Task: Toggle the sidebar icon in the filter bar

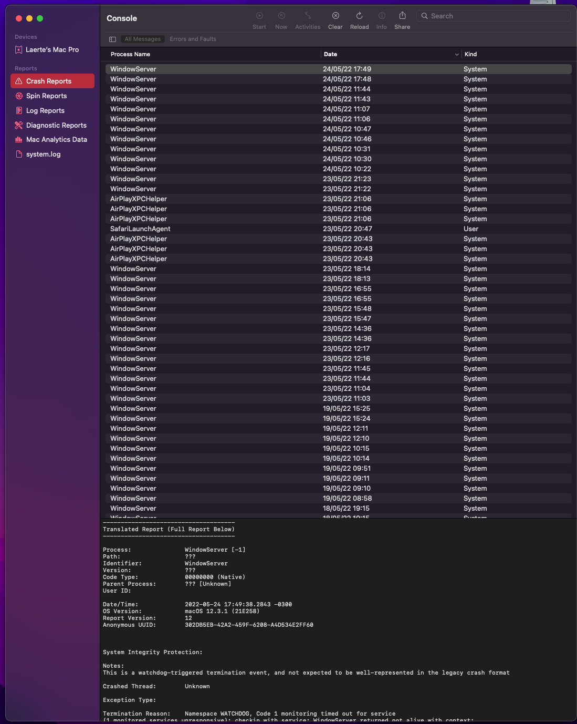Action: (112, 39)
